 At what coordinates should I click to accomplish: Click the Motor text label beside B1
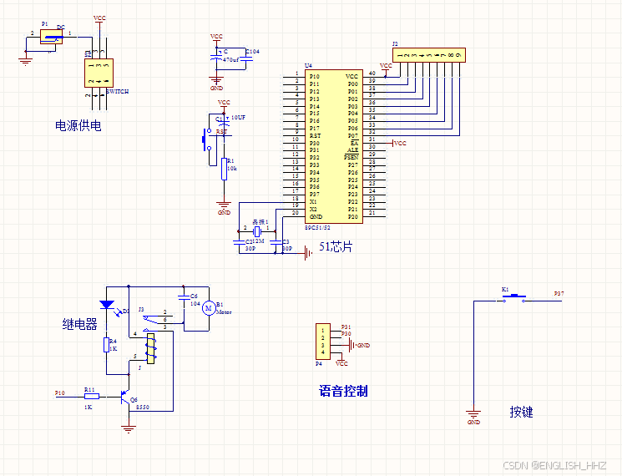(x=224, y=312)
